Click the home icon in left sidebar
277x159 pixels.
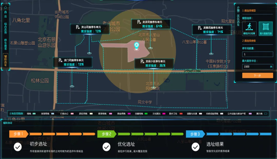pos(5,8)
